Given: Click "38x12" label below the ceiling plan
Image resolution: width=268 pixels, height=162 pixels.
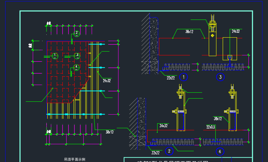Looking at the screenshot, I should 109,132.
